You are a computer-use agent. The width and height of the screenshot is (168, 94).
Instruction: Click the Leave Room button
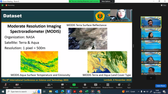coord(161,86)
